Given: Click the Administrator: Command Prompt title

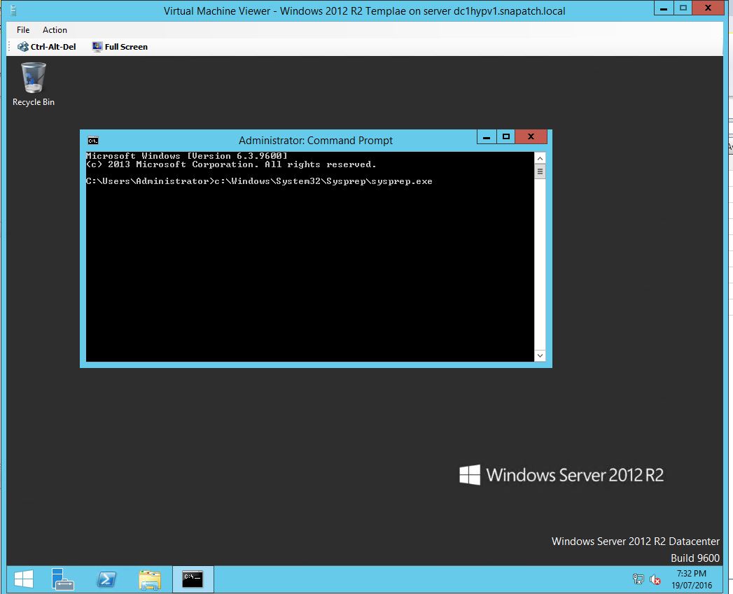Looking at the screenshot, I should coord(316,141).
